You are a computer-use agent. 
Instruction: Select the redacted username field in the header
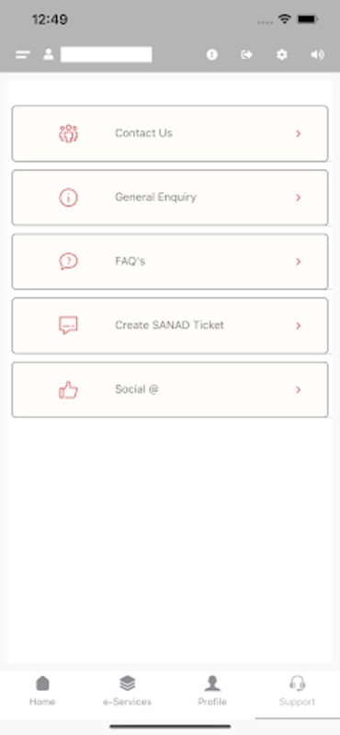(106, 54)
